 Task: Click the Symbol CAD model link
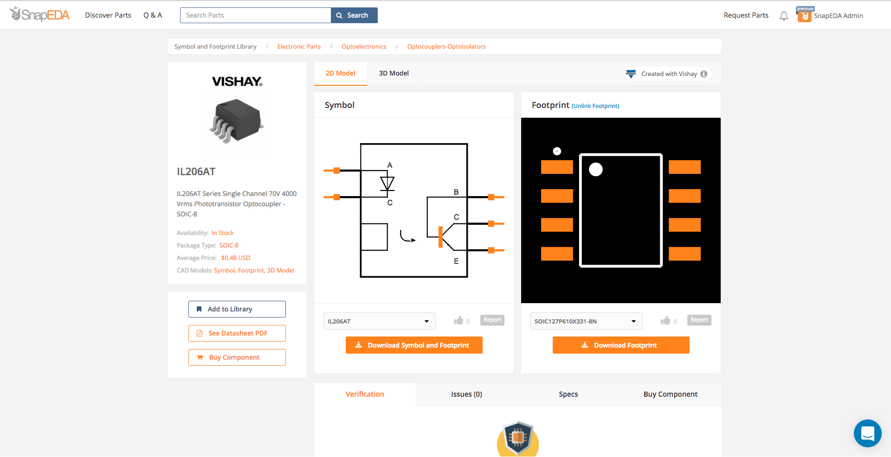click(225, 271)
